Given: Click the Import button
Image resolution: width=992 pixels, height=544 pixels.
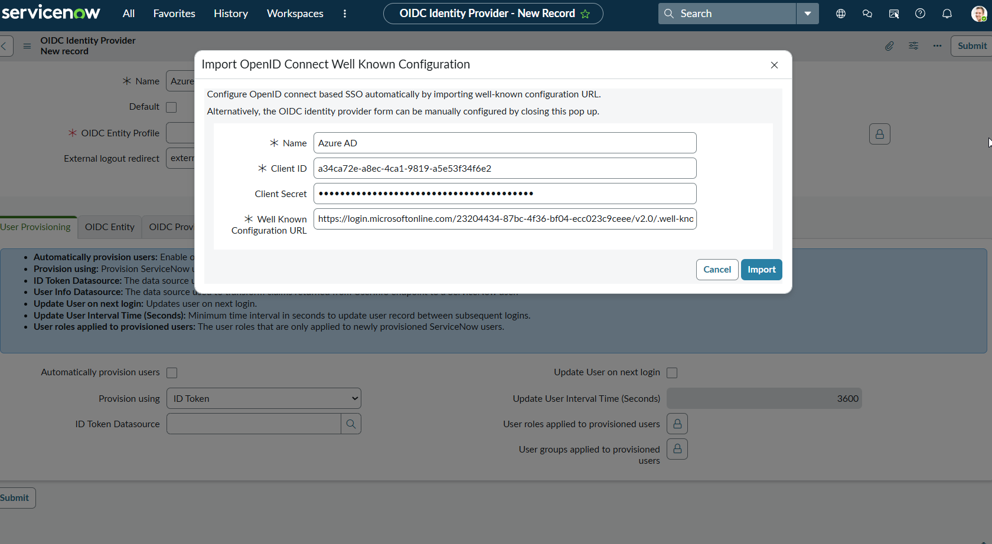Looking at the screenshot, I should tap(761, 270).
